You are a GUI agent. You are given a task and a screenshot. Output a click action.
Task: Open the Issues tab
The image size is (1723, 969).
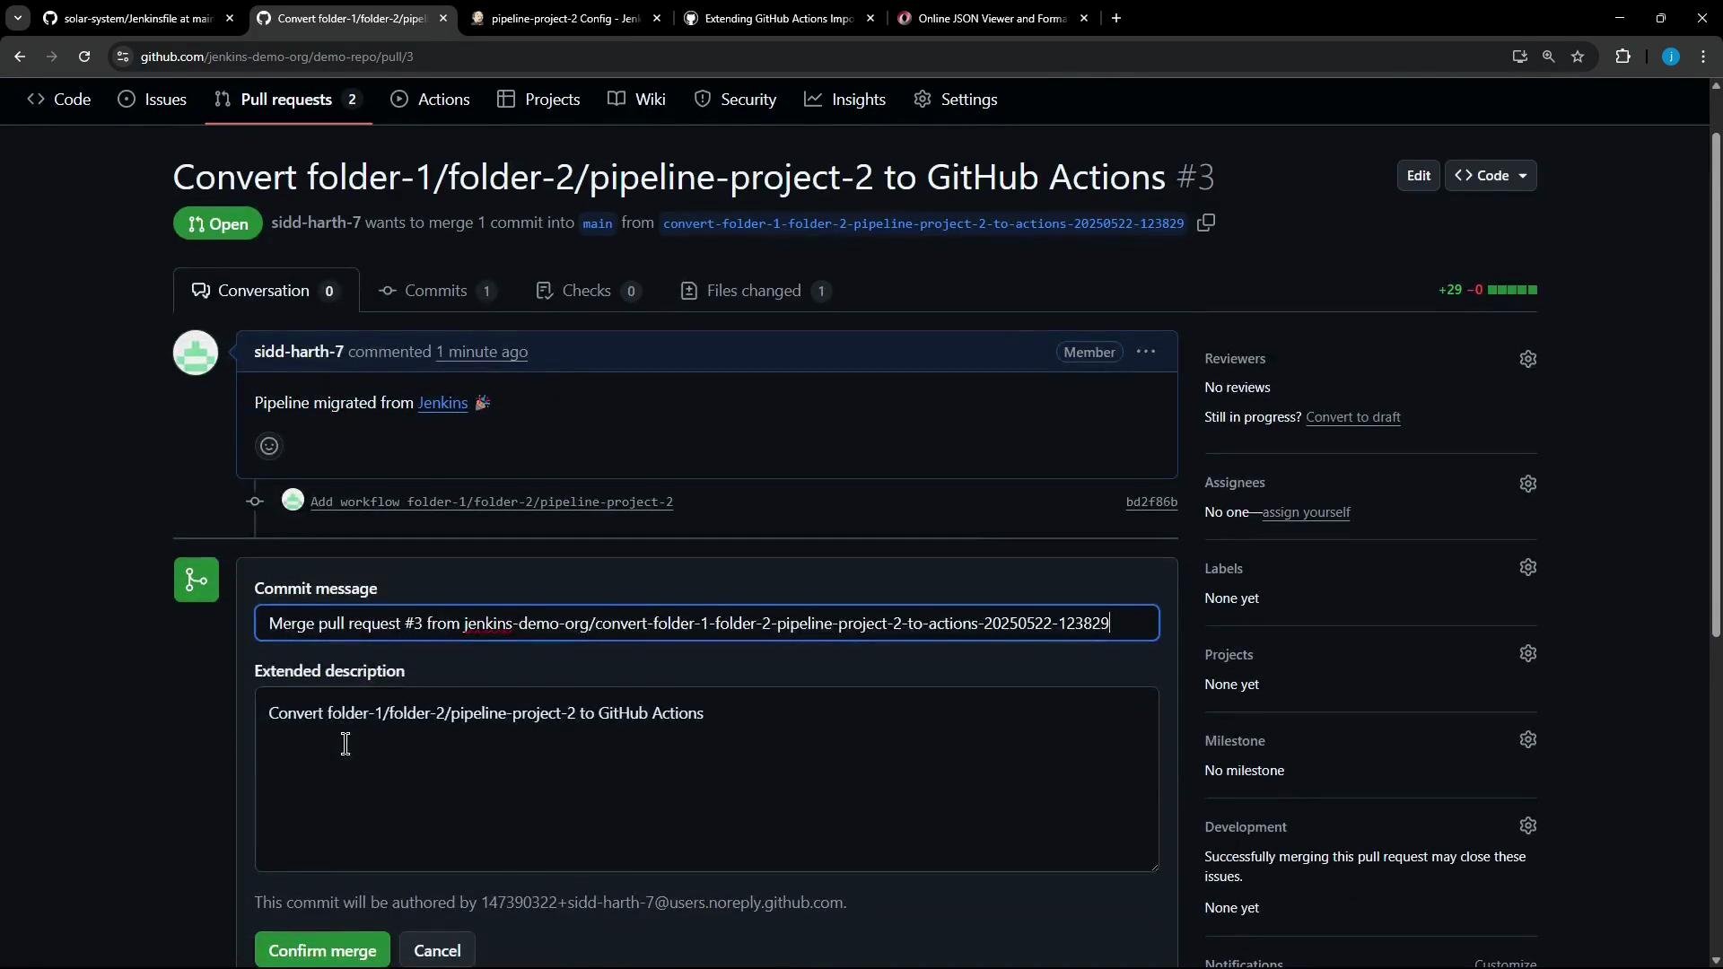point(153,100)
